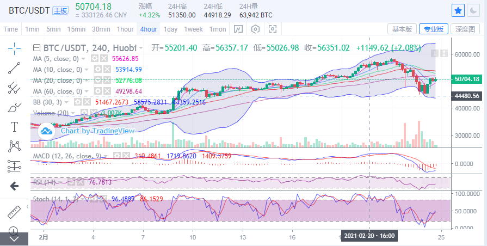
Task: Switch to the 1week interval
Action: 193,29
